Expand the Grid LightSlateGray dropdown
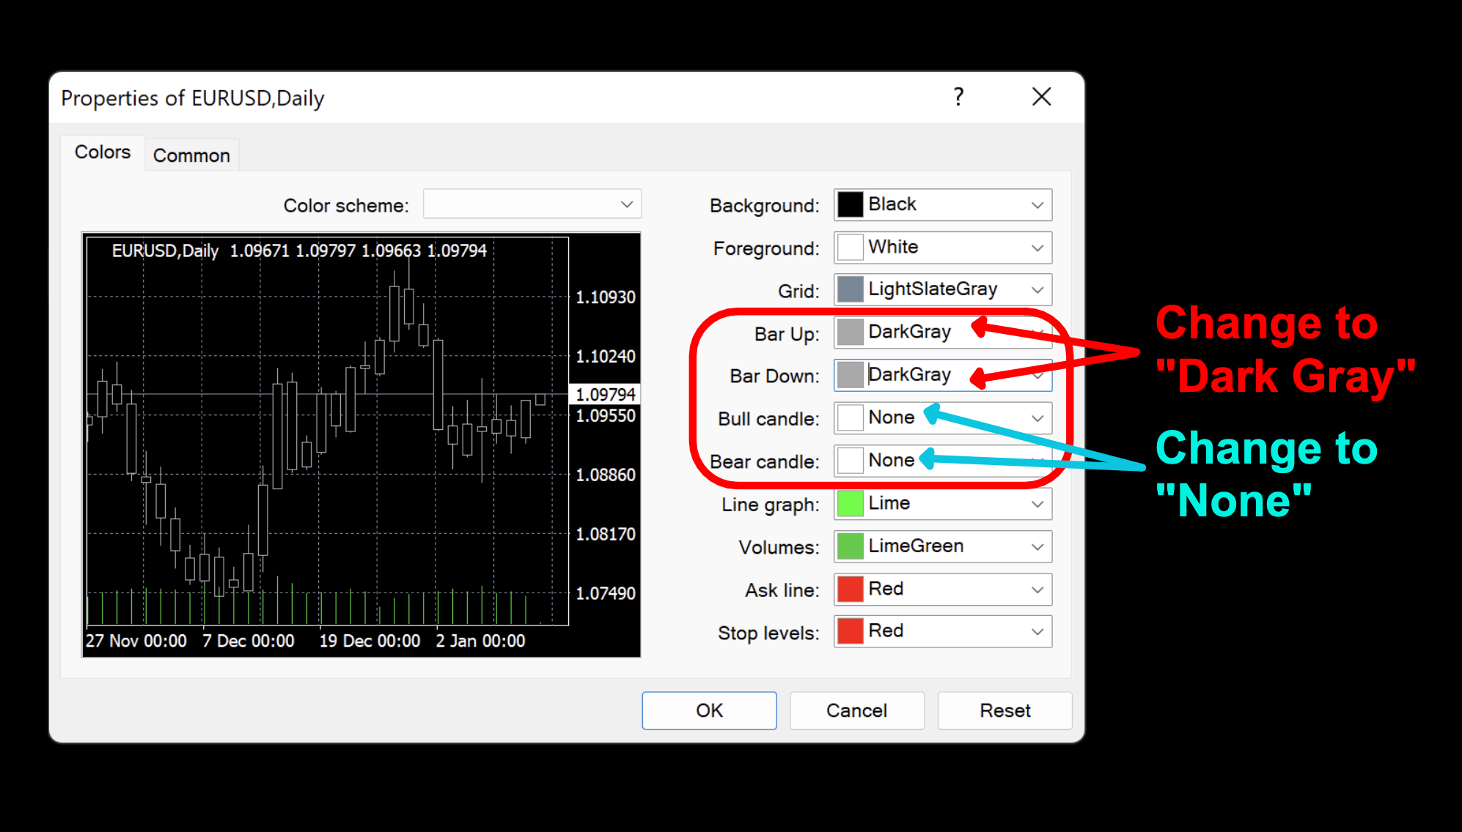 point(1037,290)
